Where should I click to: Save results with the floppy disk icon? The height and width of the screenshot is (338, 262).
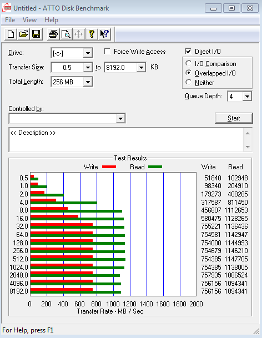point(36,34)
